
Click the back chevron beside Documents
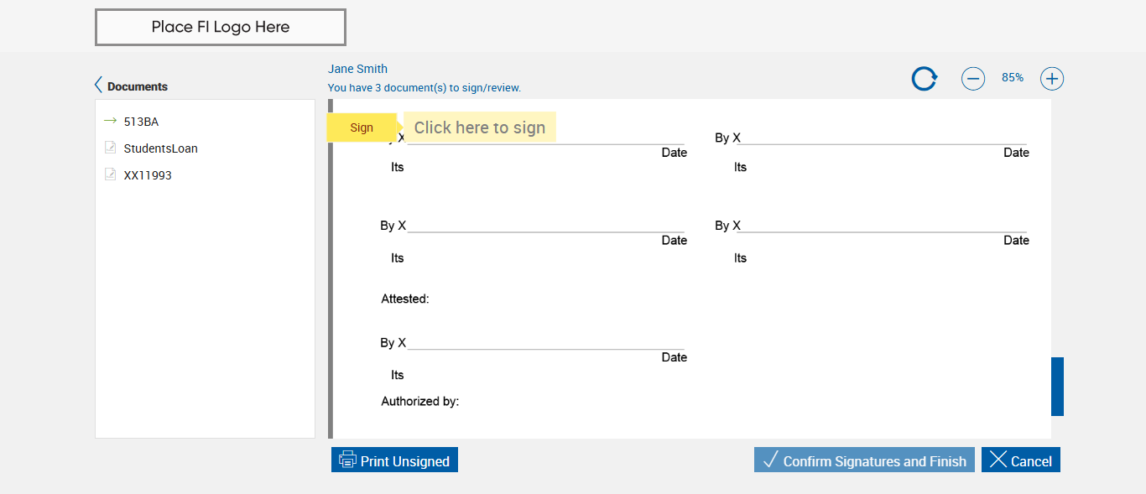click(98, 86)
